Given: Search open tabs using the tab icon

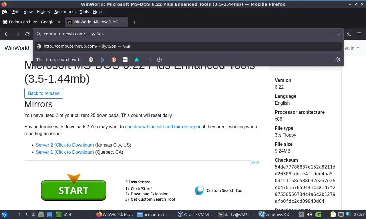Looking at the screenshot, I should tap(148, 60).
